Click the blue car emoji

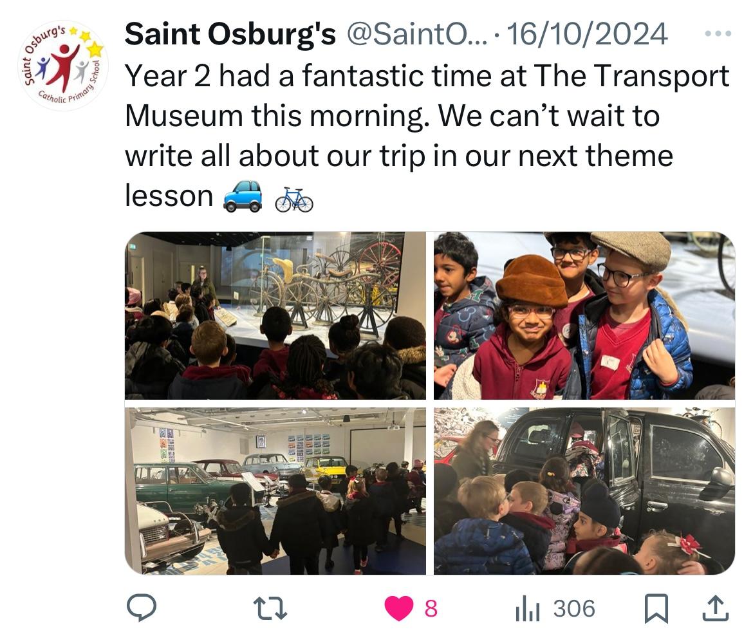[x=243, y=196]
